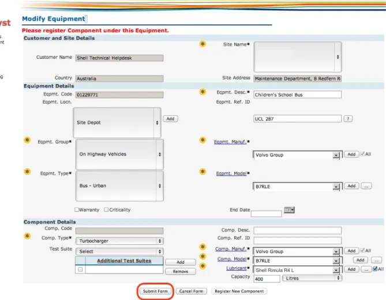Open the Litres capacity unit dropdown
Screen dimensions: 386x300
(x=312, y=278)
